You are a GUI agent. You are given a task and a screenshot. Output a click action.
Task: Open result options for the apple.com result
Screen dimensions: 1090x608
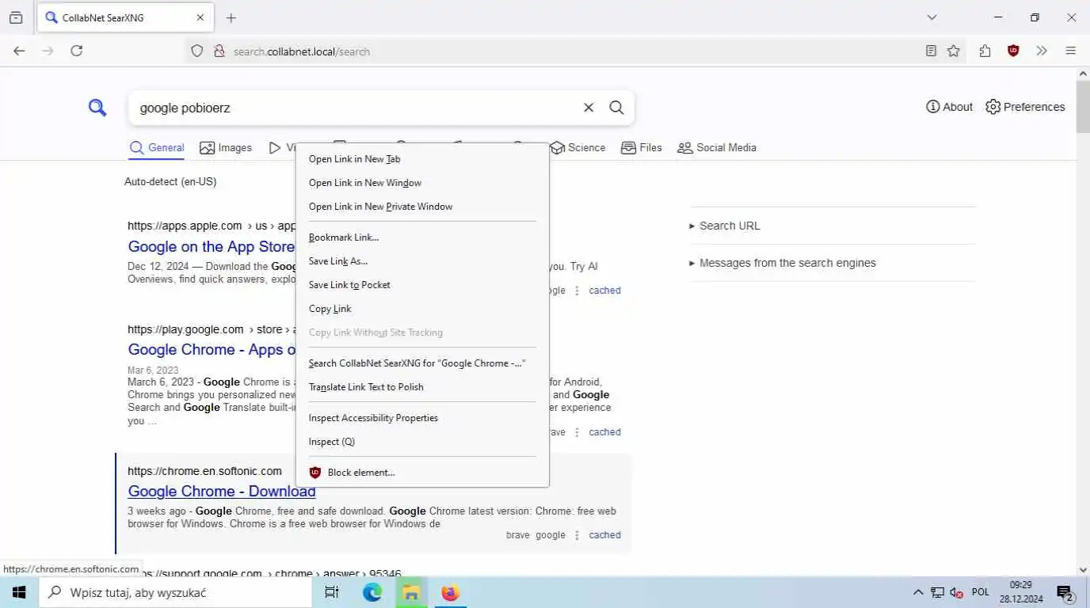point(577,291)
